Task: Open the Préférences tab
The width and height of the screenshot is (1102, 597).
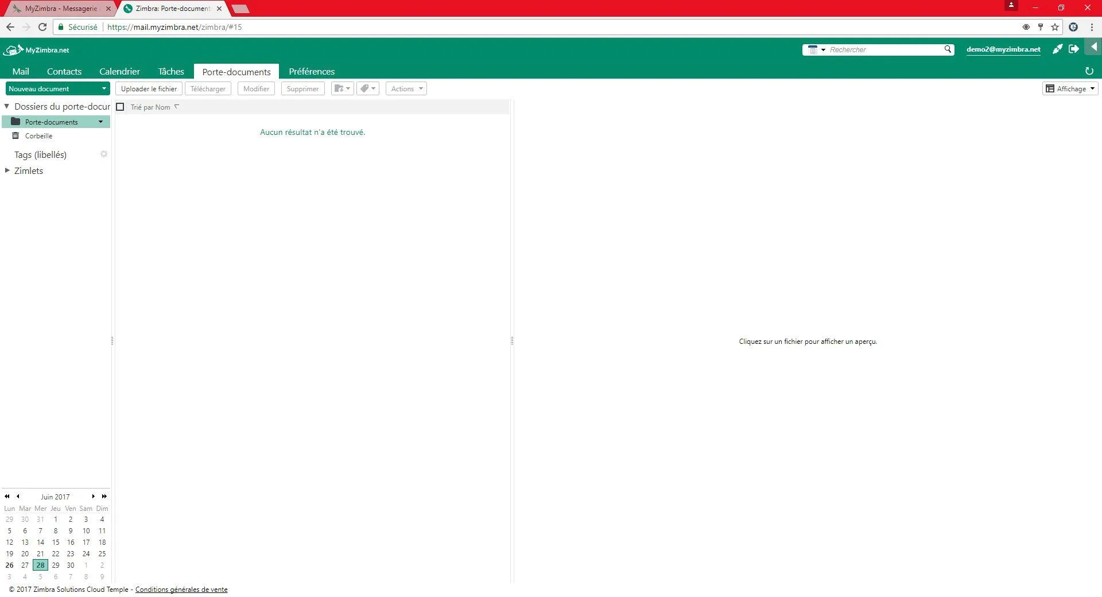Action: tap(312, 71)
